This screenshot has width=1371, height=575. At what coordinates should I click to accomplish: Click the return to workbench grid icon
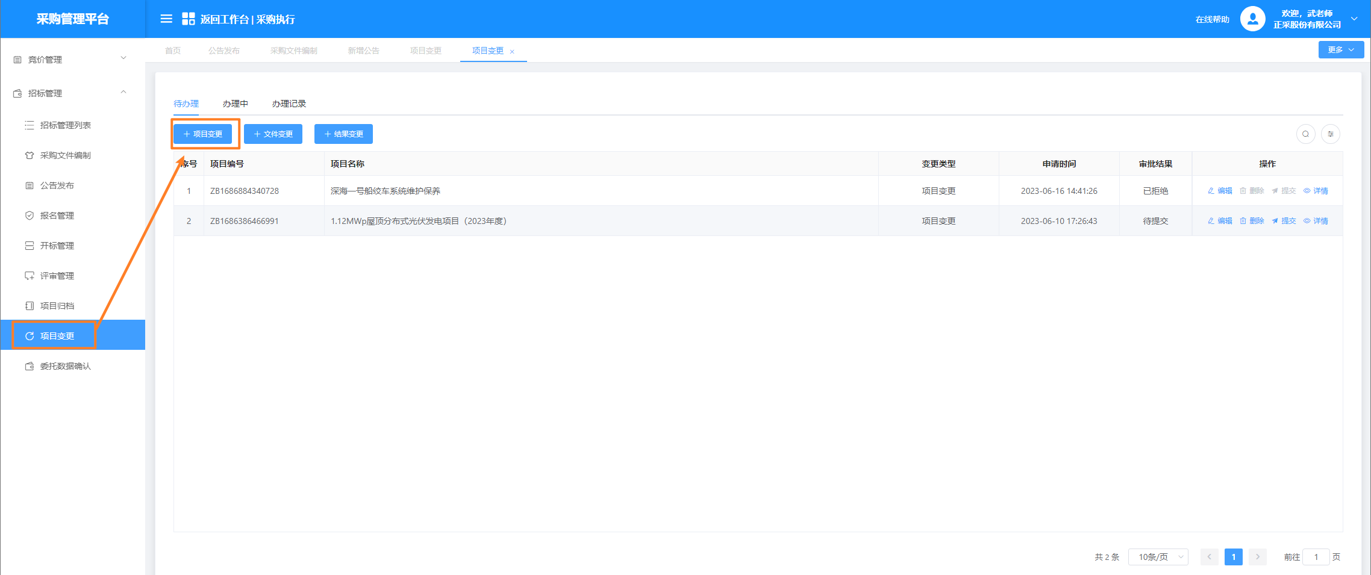pyautogui.click(x=188, y=19)
